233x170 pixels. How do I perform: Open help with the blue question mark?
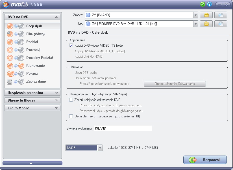click(209, 4)
